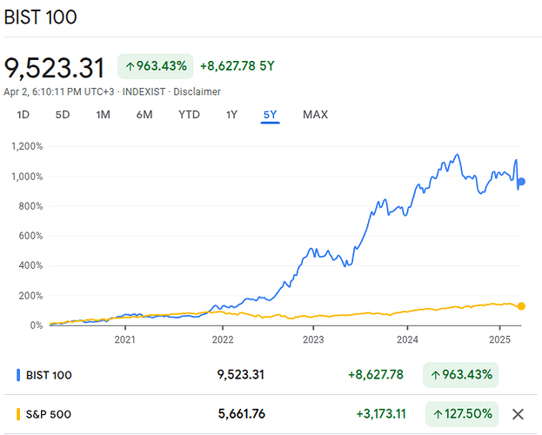Click the +8,627.78 5Y change text

[238, 66]
